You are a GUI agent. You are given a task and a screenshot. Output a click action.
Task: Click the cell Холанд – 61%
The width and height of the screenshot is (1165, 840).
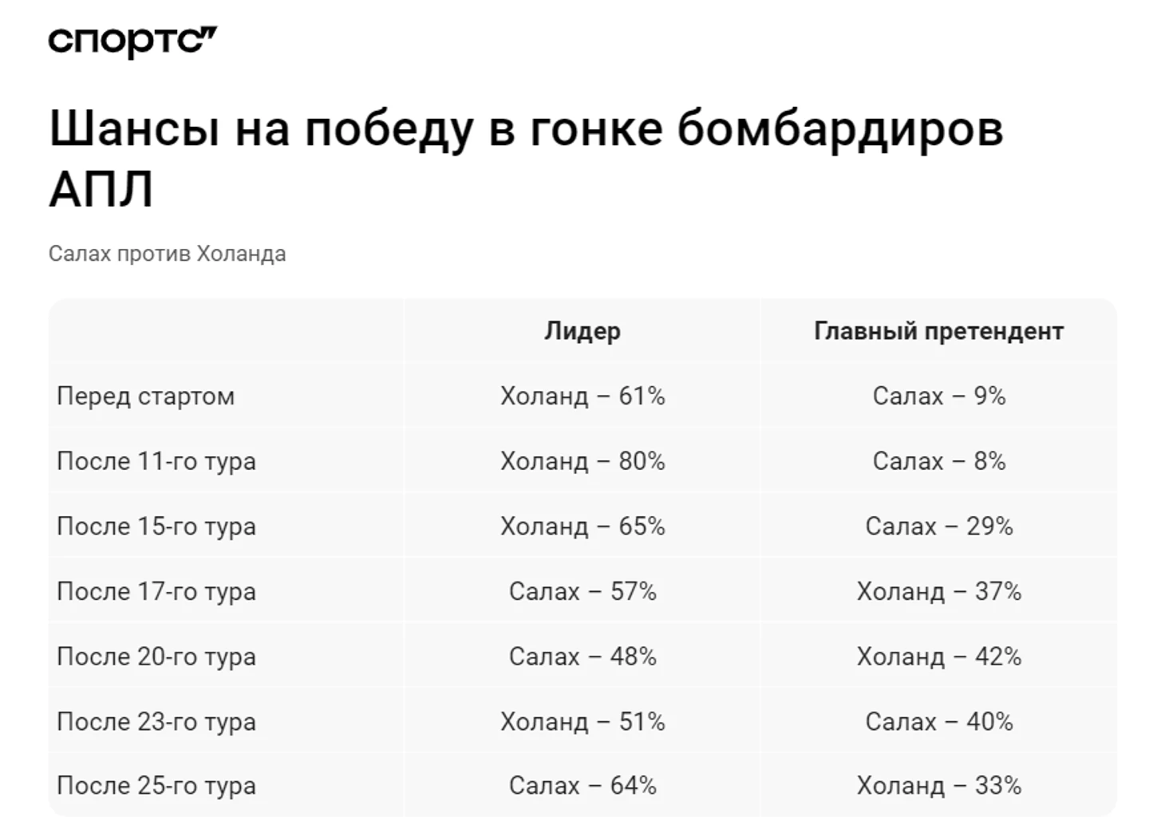582,396
